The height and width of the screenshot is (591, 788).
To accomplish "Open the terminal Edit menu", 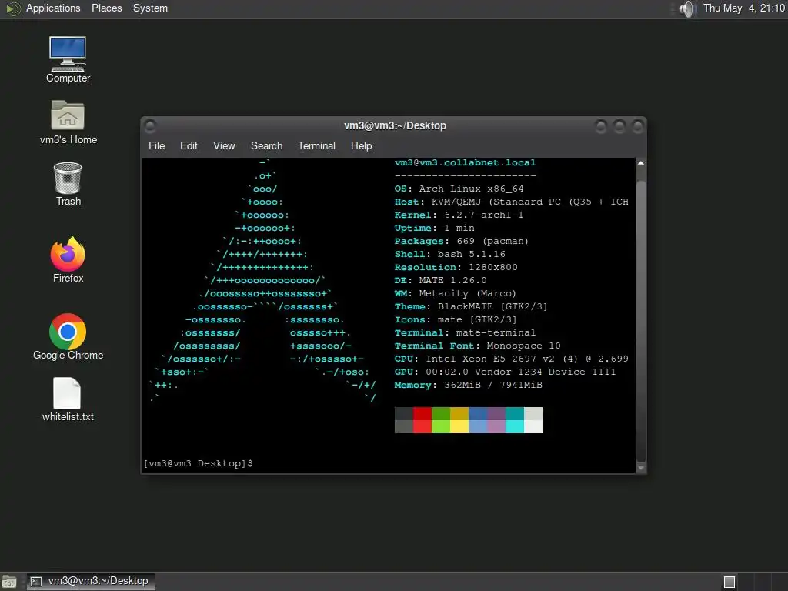I will pos(189,145).
